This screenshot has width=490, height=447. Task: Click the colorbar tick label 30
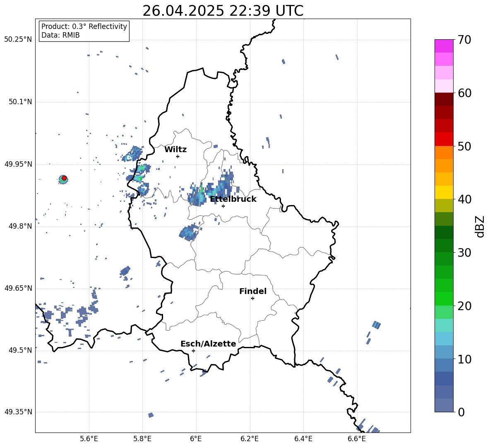click(464, 253)
